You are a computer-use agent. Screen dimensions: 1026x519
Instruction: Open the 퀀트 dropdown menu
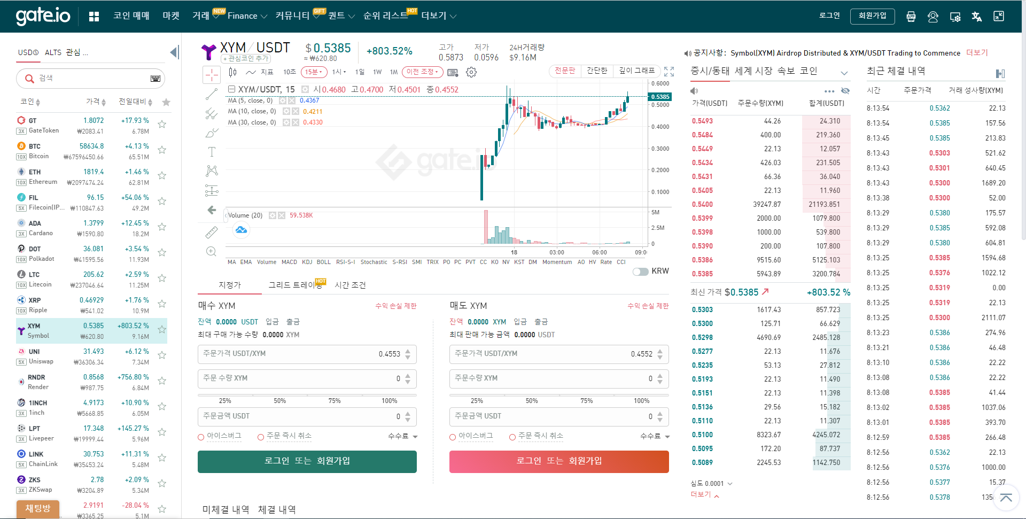[341, 16]
